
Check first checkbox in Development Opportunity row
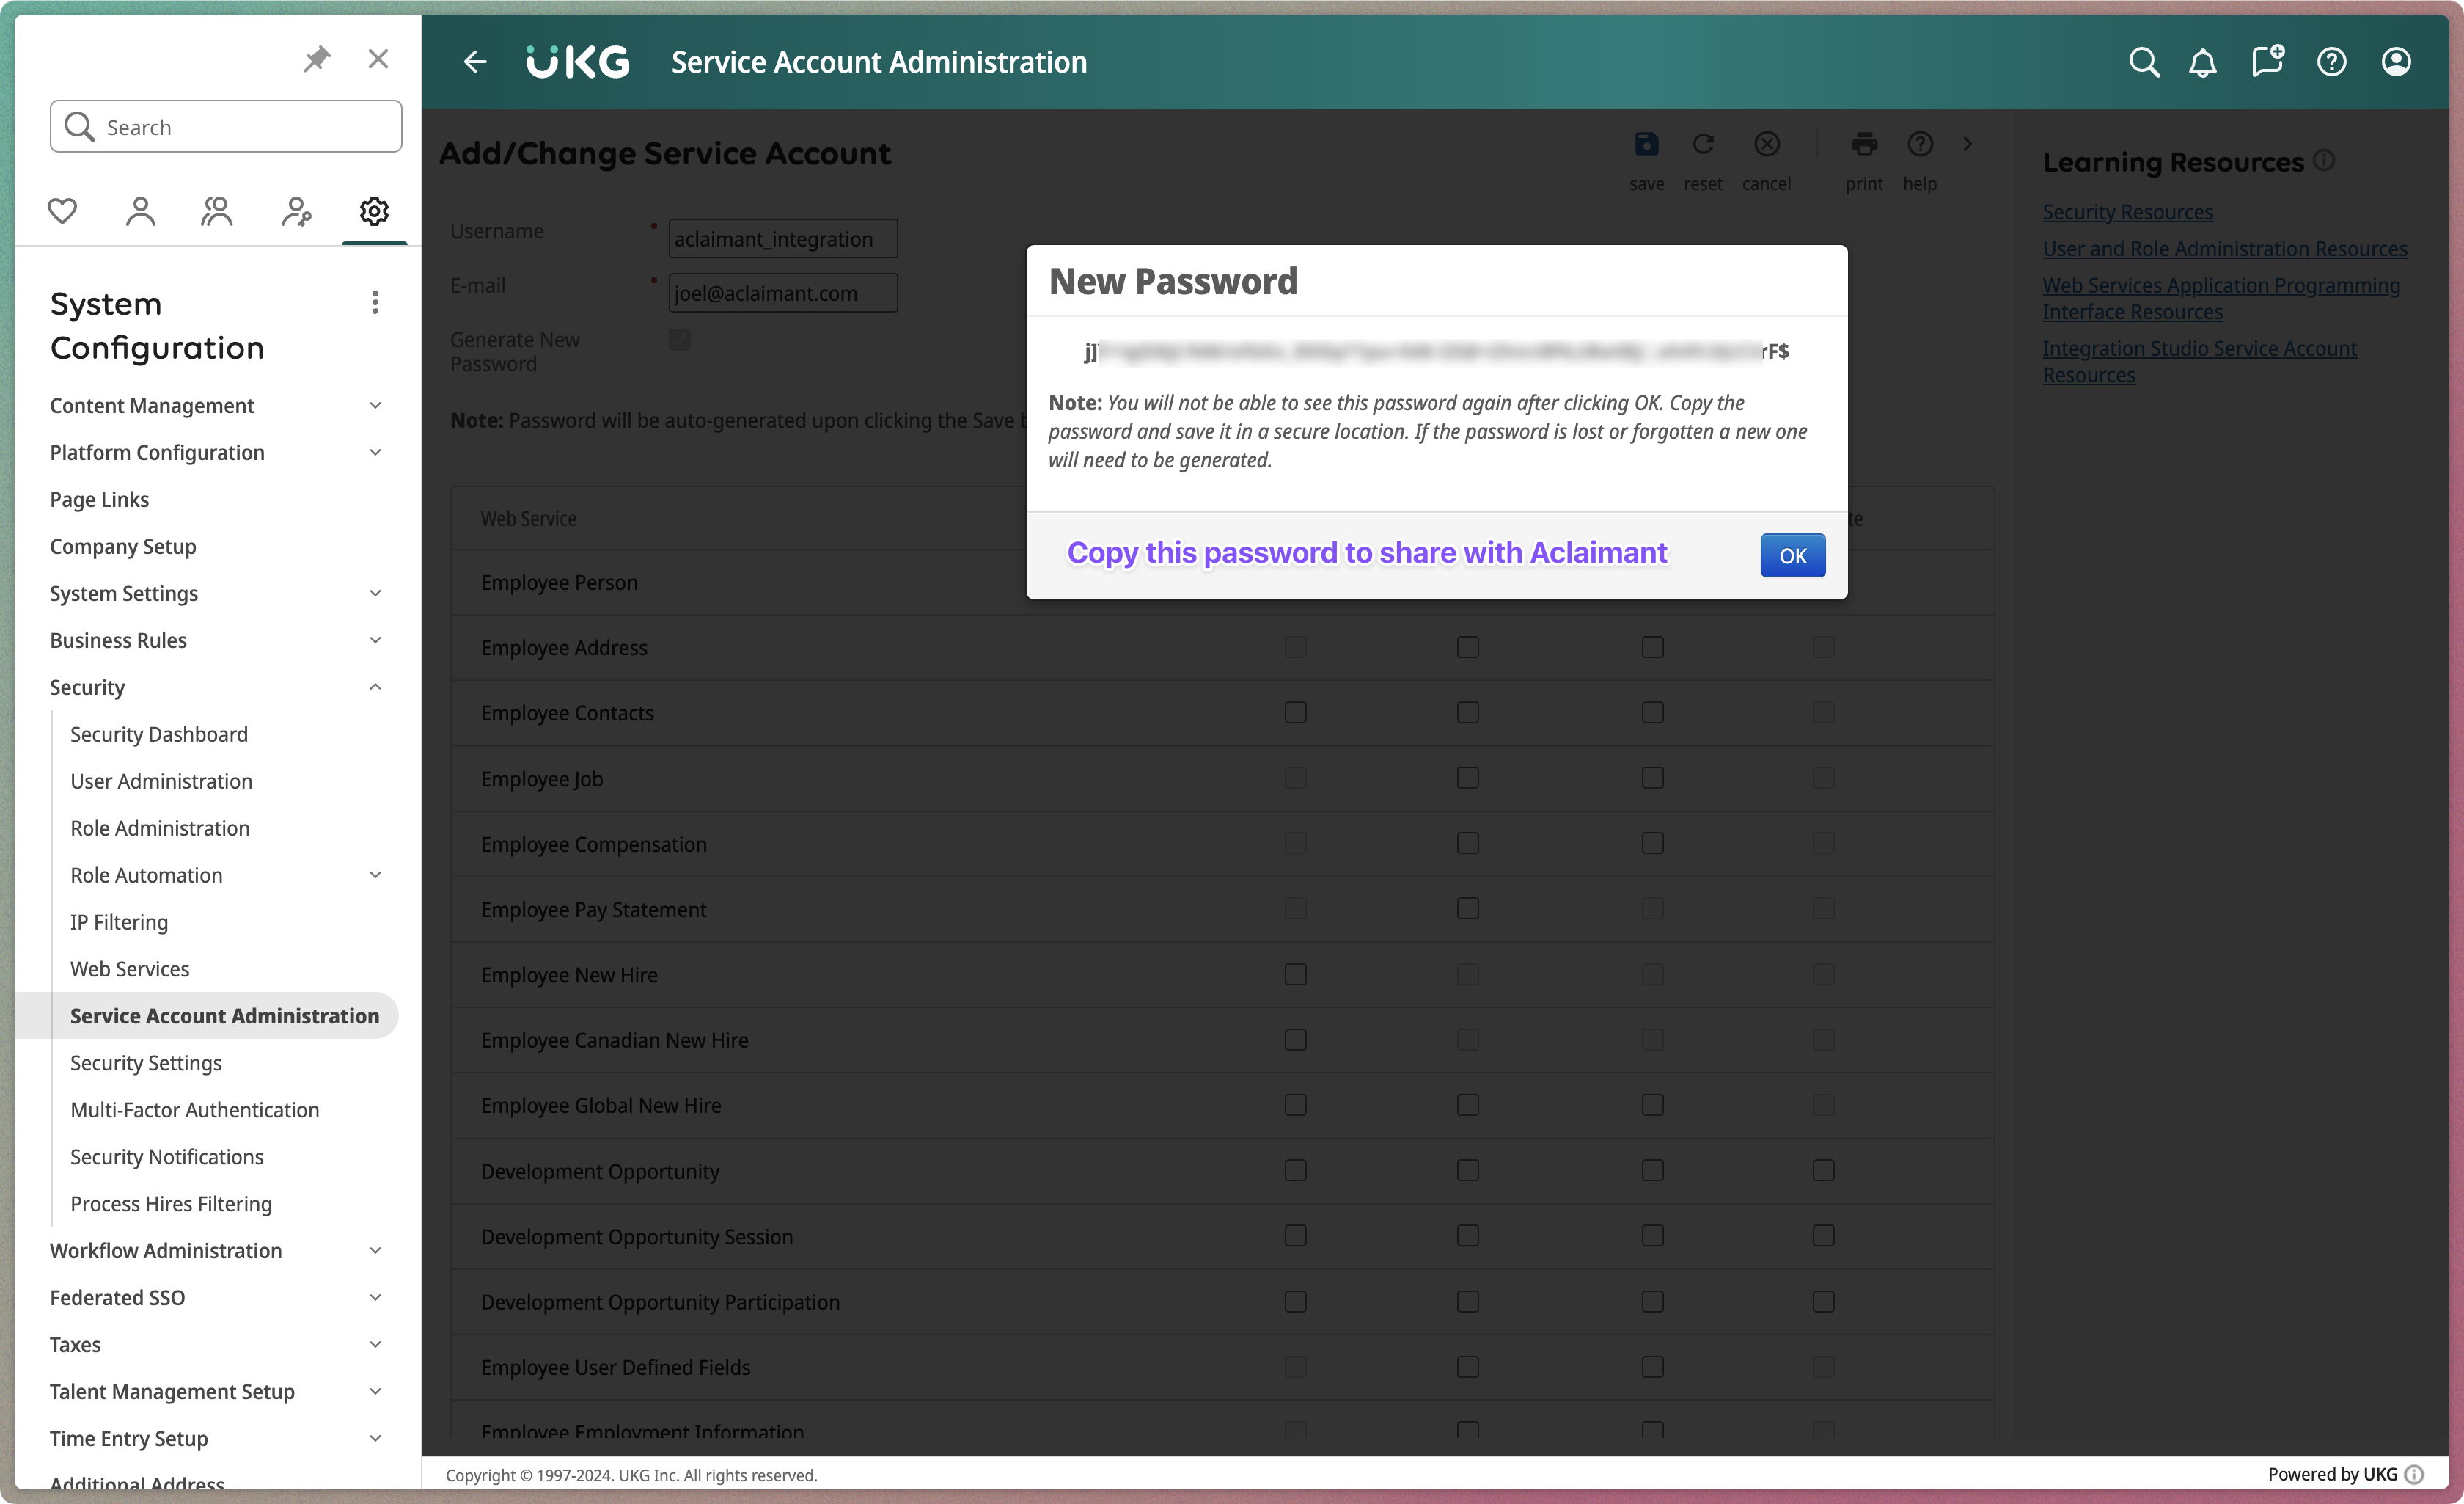1296,1171
